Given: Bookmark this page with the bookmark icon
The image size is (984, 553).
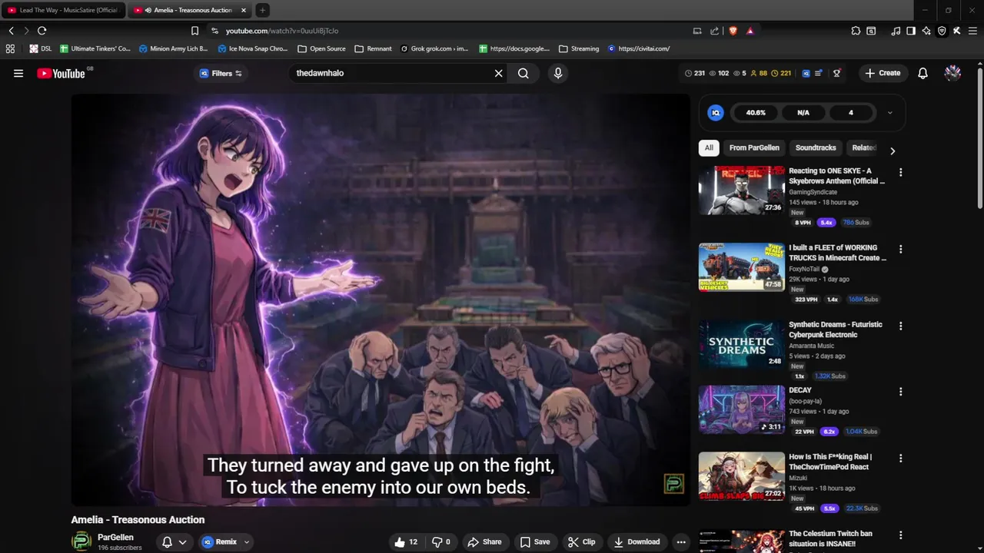Looking at the screenshot, I should pos(194,31).
